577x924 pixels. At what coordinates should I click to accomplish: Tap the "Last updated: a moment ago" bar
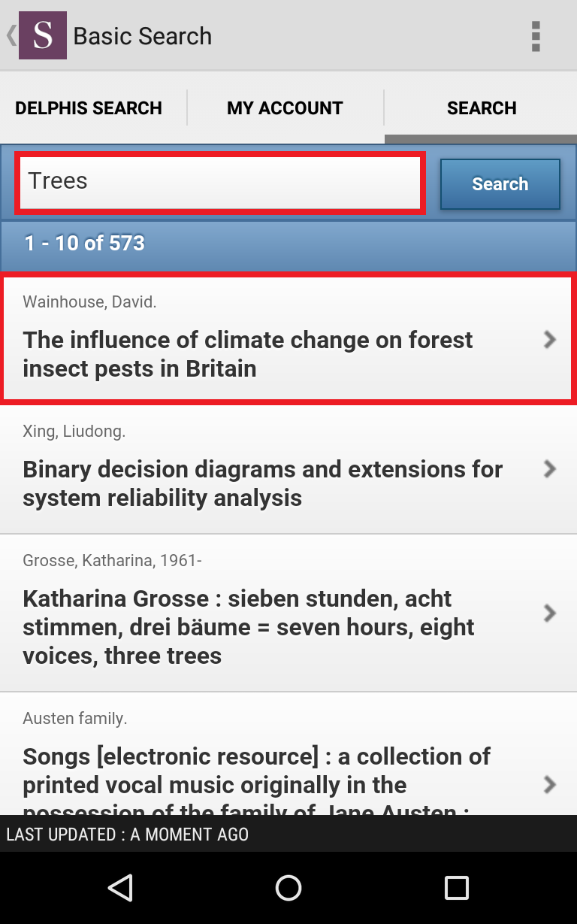[288, 834]
